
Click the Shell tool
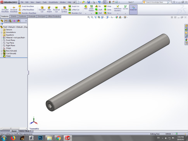pos(98,13)
